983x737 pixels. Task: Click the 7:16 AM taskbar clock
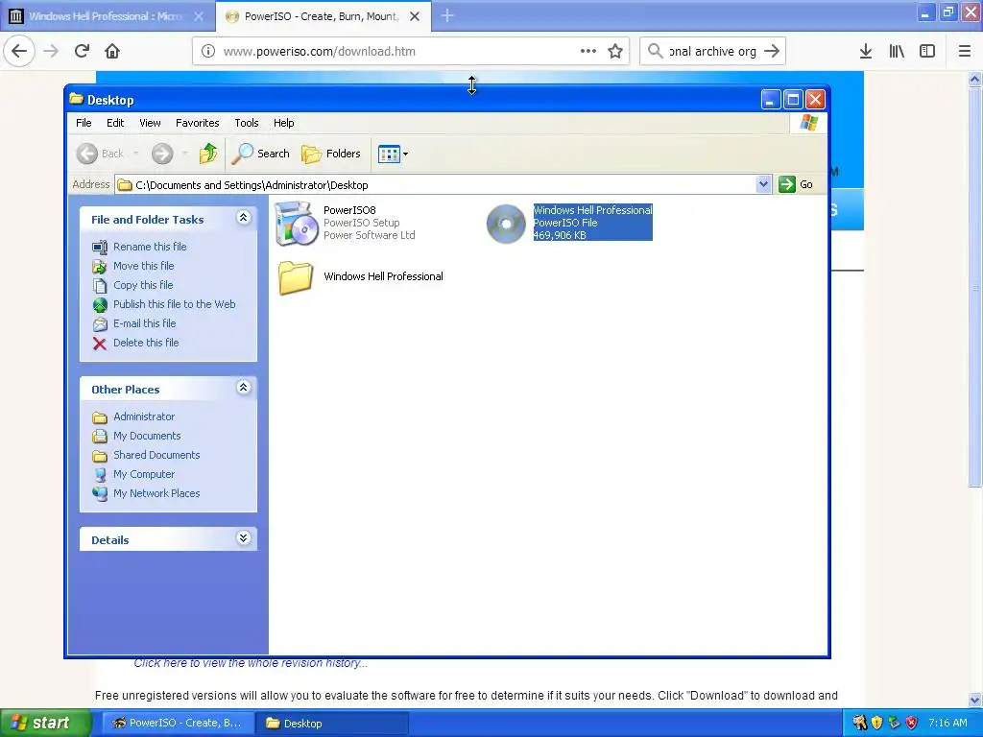(x=947, y=723)
